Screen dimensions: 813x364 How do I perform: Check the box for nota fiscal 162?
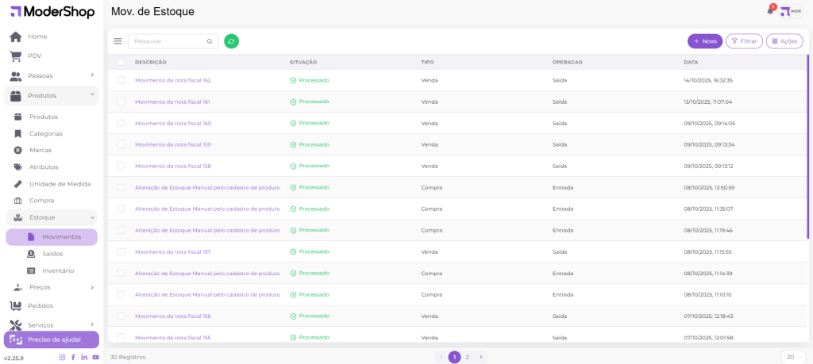(x=121, y=80)
